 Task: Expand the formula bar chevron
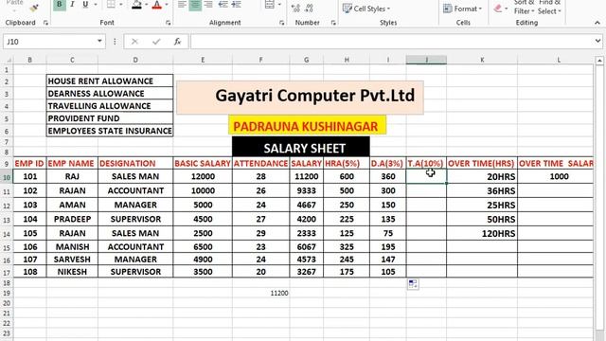click(597, 41)
